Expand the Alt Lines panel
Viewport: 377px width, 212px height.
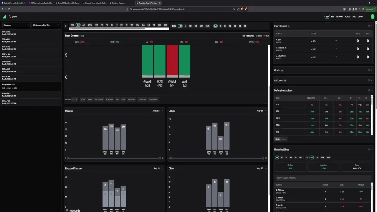[372, 80]
